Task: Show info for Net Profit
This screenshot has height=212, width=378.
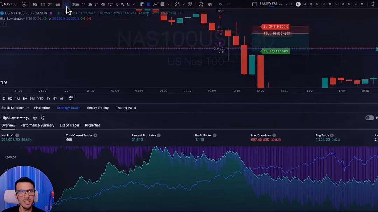Action: point(17,135)
